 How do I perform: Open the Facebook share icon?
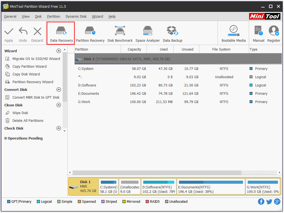click(x=261, y=201)
